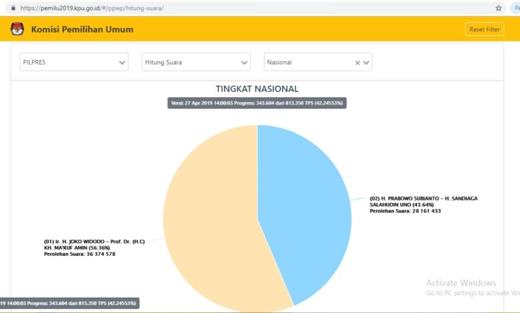Viewport: 520px width, 313px height.
Task: Clear the Nasional selection with the X icon
Action: 357,63
